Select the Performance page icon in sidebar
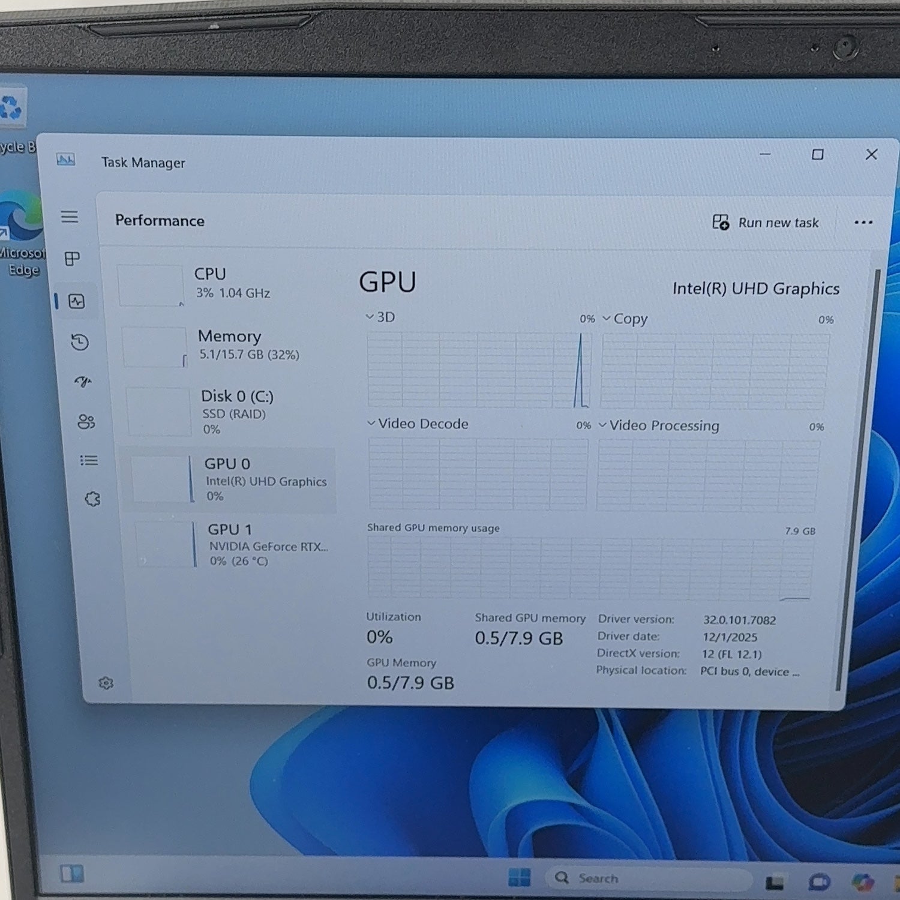 [x=77, y=301]
